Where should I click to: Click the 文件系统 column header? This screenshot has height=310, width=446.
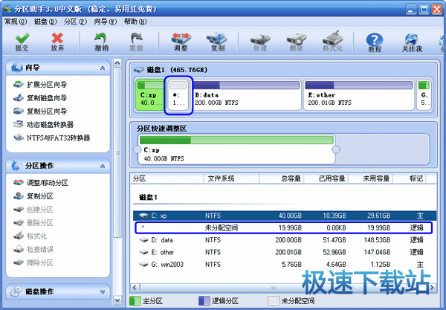tap(231, 178)
